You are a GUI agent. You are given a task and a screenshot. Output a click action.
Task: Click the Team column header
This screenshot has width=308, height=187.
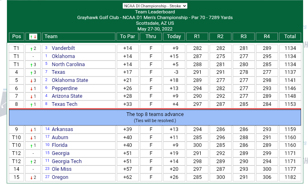click(51, 37)
